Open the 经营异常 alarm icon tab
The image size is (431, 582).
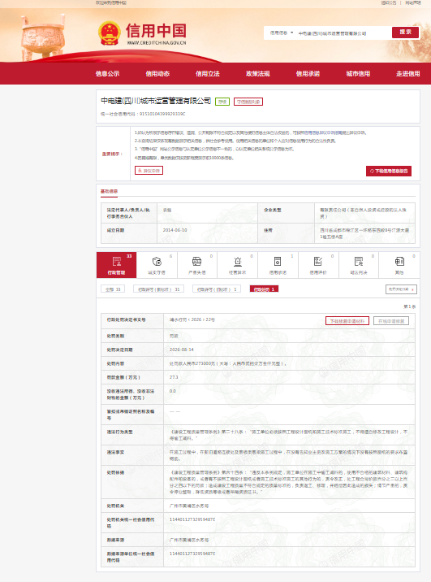point(238,265)
